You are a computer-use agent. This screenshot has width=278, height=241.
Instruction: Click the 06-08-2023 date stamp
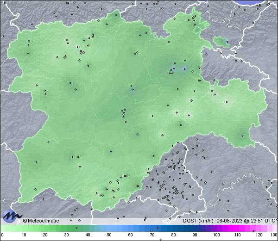pos(229,221)
